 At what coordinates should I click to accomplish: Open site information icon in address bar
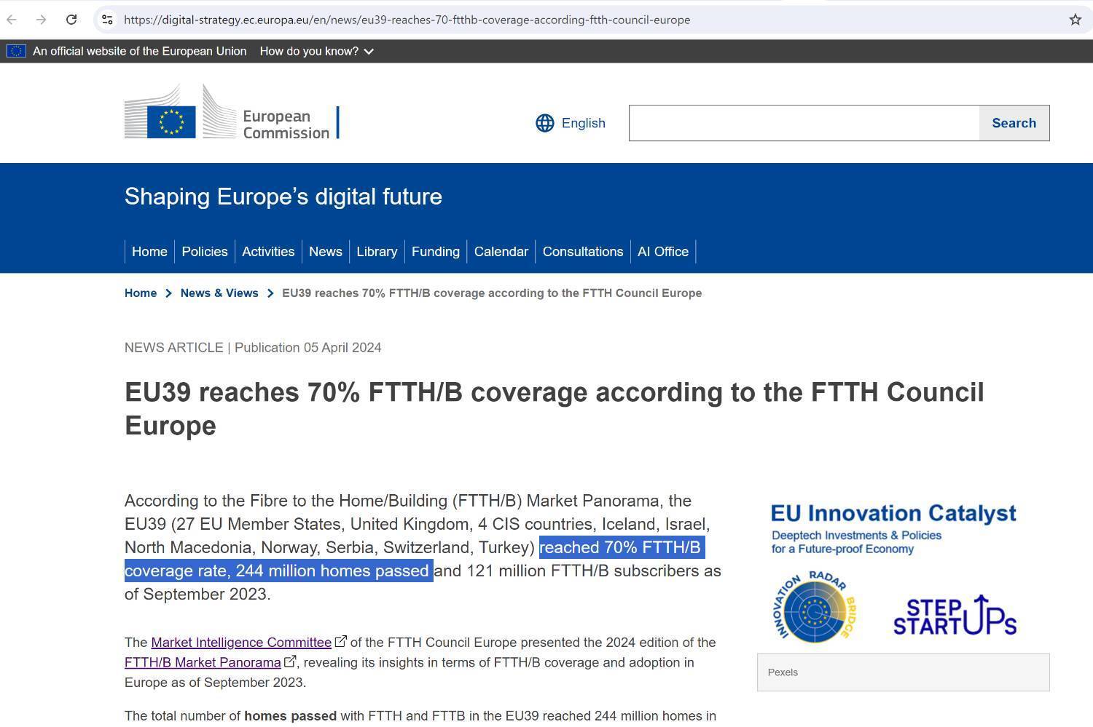point(107,20)
